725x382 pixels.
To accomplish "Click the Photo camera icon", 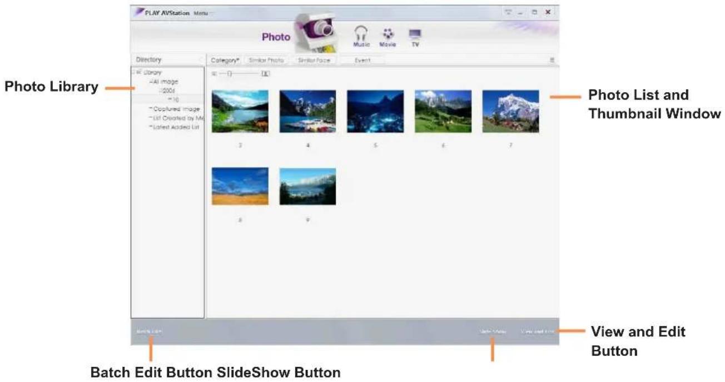I will (x=315, y=33).
